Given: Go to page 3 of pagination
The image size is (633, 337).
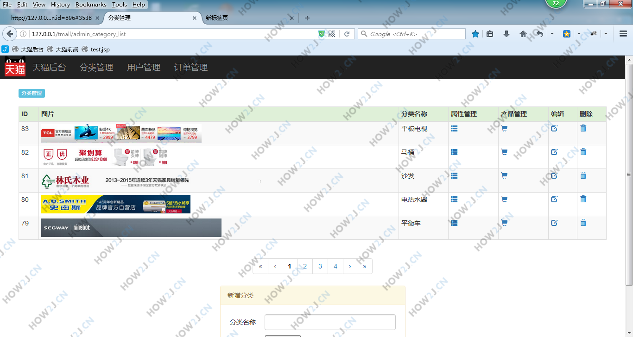Looking at the screenshot, I should click(320, 266).
